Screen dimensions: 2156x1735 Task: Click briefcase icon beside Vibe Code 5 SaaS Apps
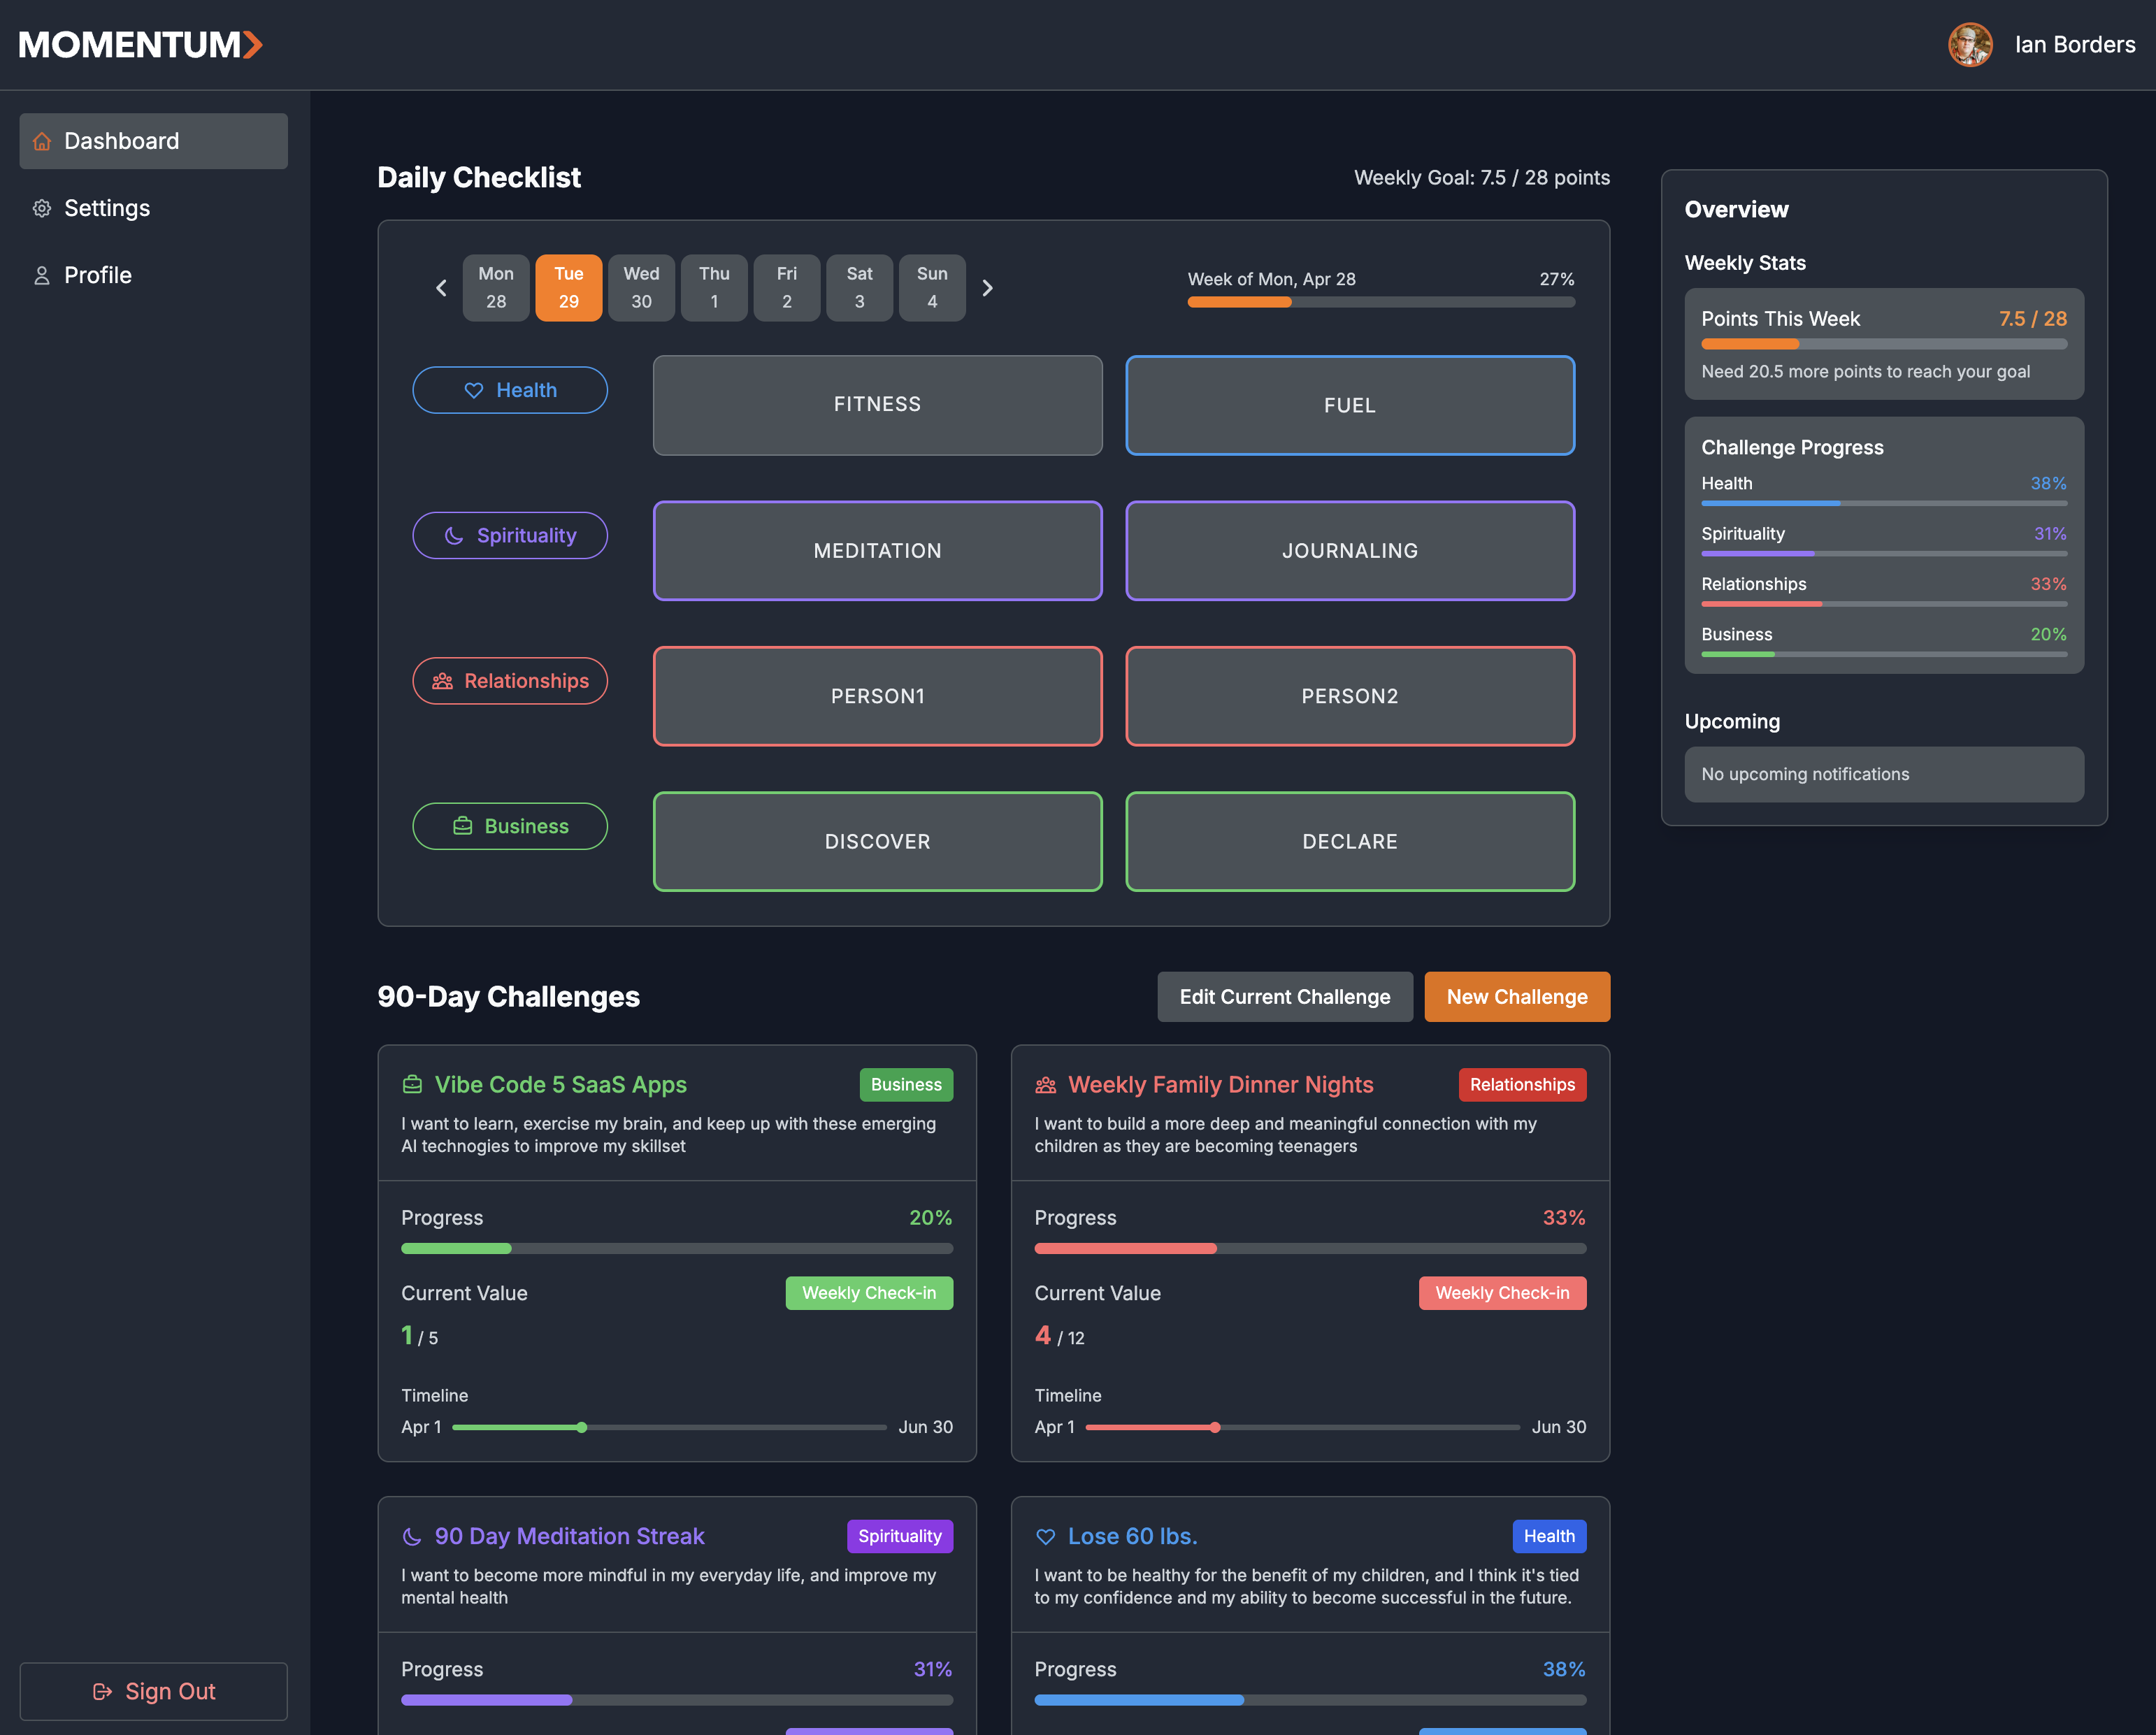pyautogui.click(x=412, y=1085)
